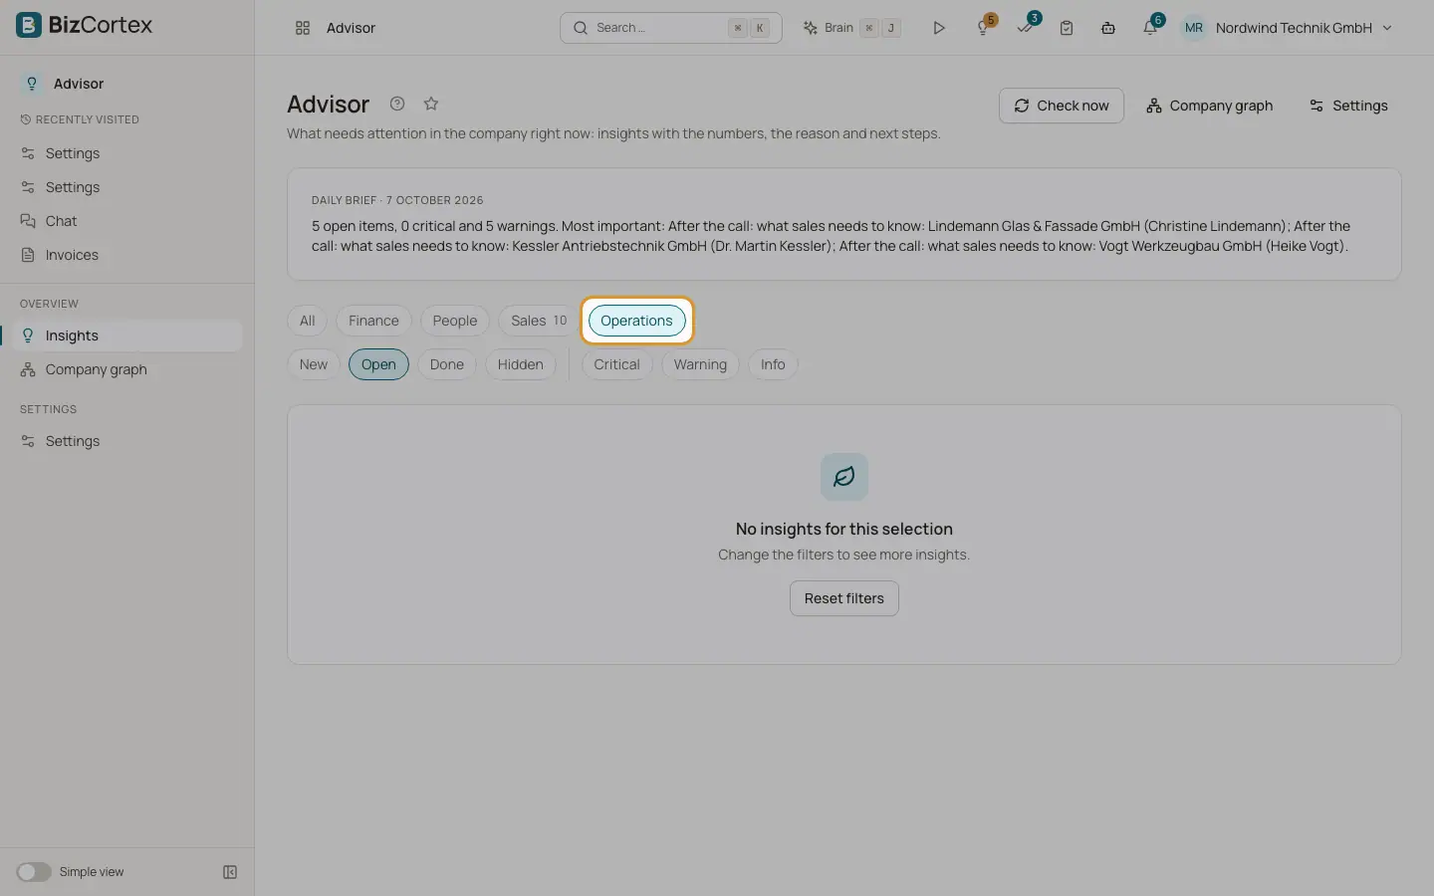Viewport: 1434px width, 896px height.
Task: Click the help question mark beside Advisor
Action: pyautogui.click(x=397, y=104)
